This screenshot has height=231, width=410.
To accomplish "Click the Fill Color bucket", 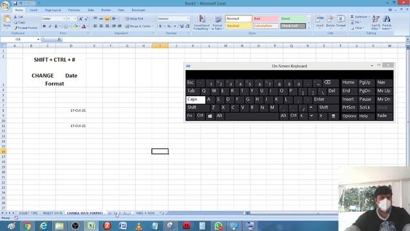I will coord(76,26).
